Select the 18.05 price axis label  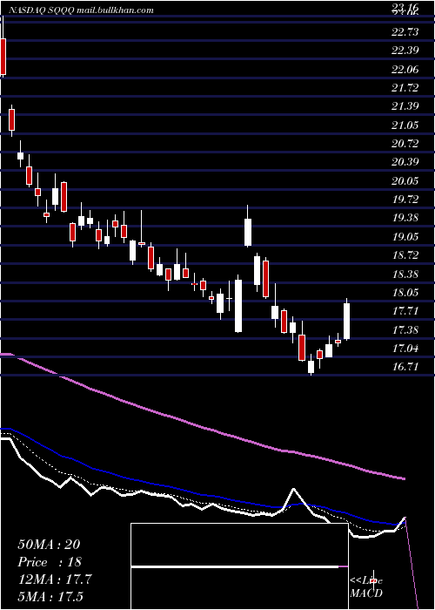[x=405, y=293]
